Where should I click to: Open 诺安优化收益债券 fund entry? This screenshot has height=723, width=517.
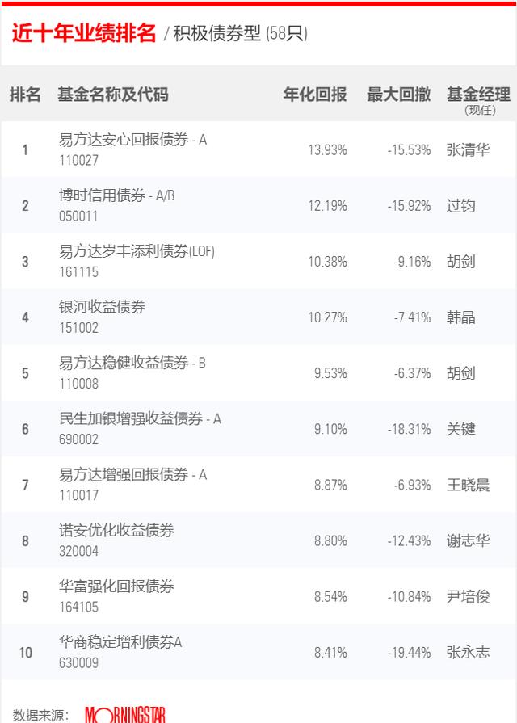point(116,530)
